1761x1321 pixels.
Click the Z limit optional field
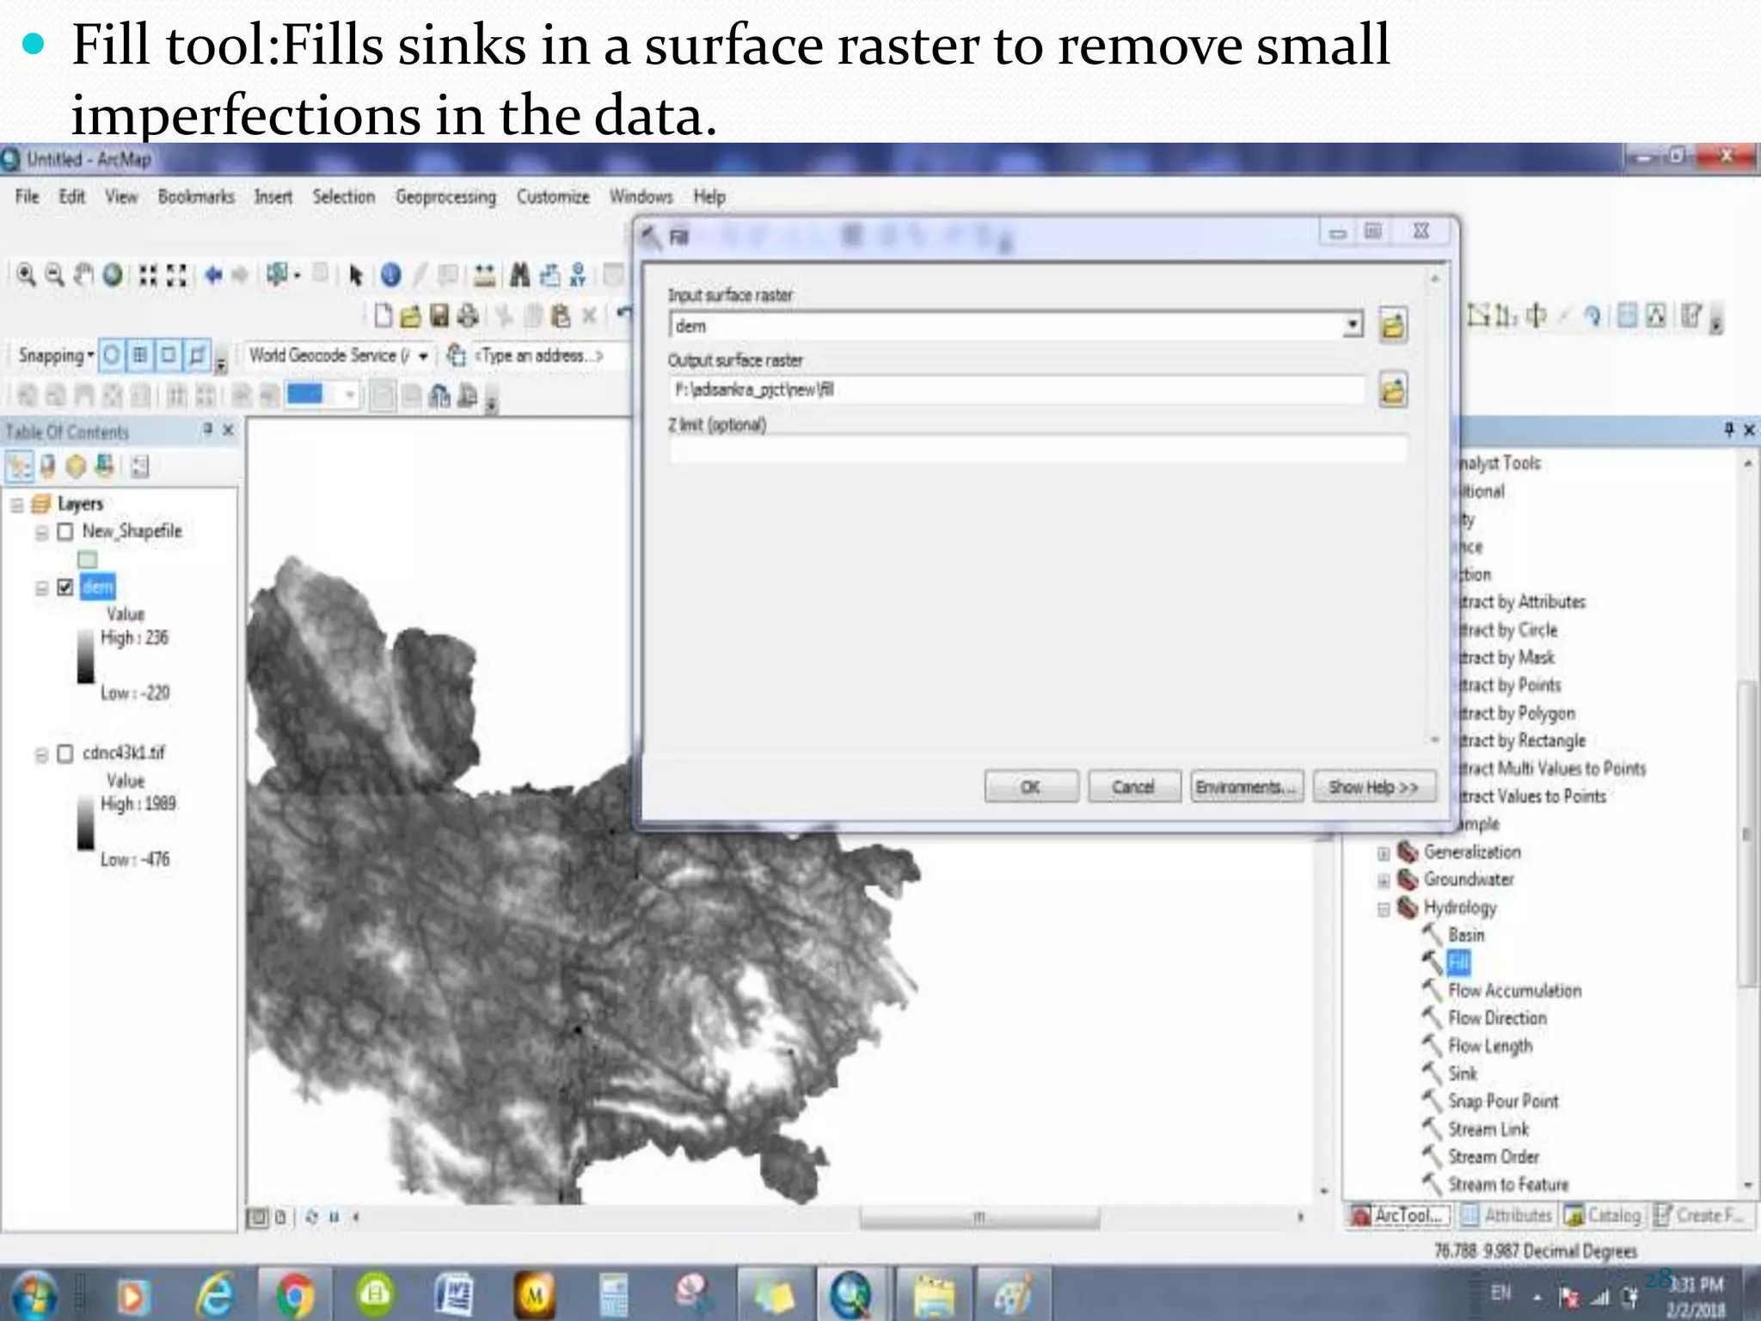(1039, 449)
